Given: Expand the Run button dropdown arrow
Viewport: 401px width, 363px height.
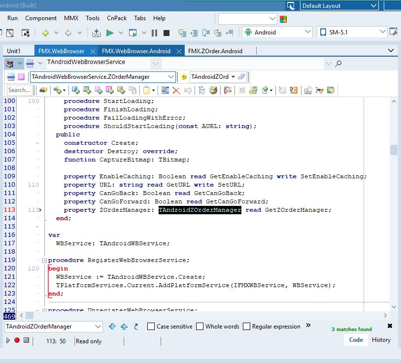Looking at the screenshot, I should coord(121,33).
